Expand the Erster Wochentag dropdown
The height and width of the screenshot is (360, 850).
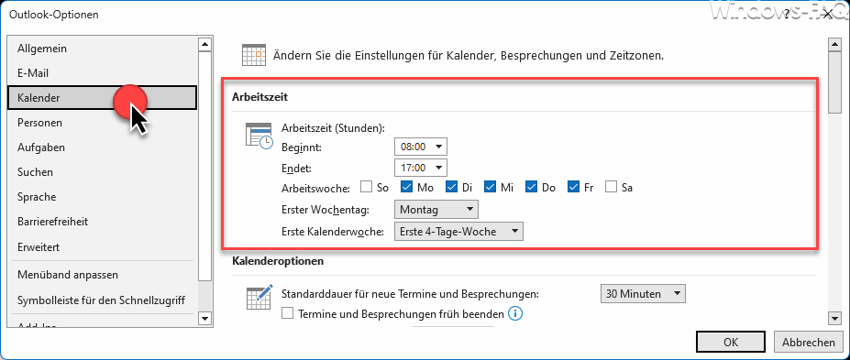[436, 209]
